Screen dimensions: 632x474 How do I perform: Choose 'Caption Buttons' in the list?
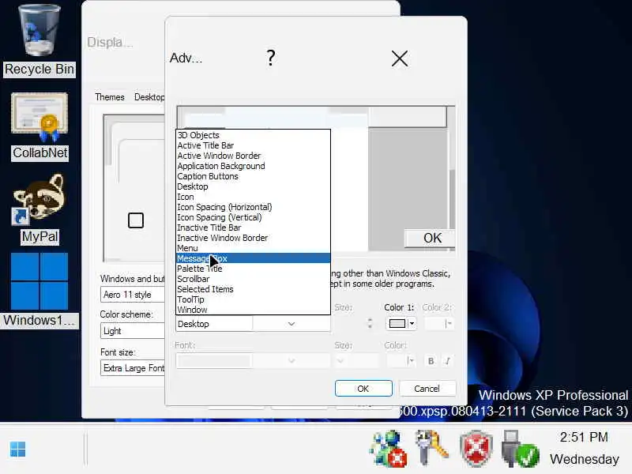click(253, 176)
